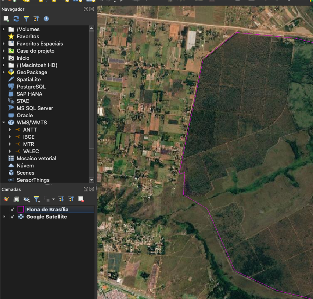
Task: Select STAC in browser tree
Action: [23, 101]
